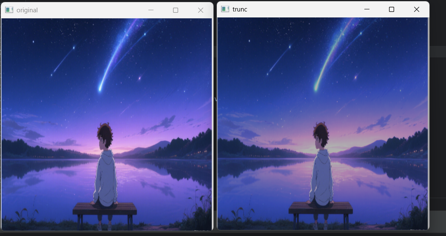
Task: Minimize the original window
Action: tap(151, 10)
